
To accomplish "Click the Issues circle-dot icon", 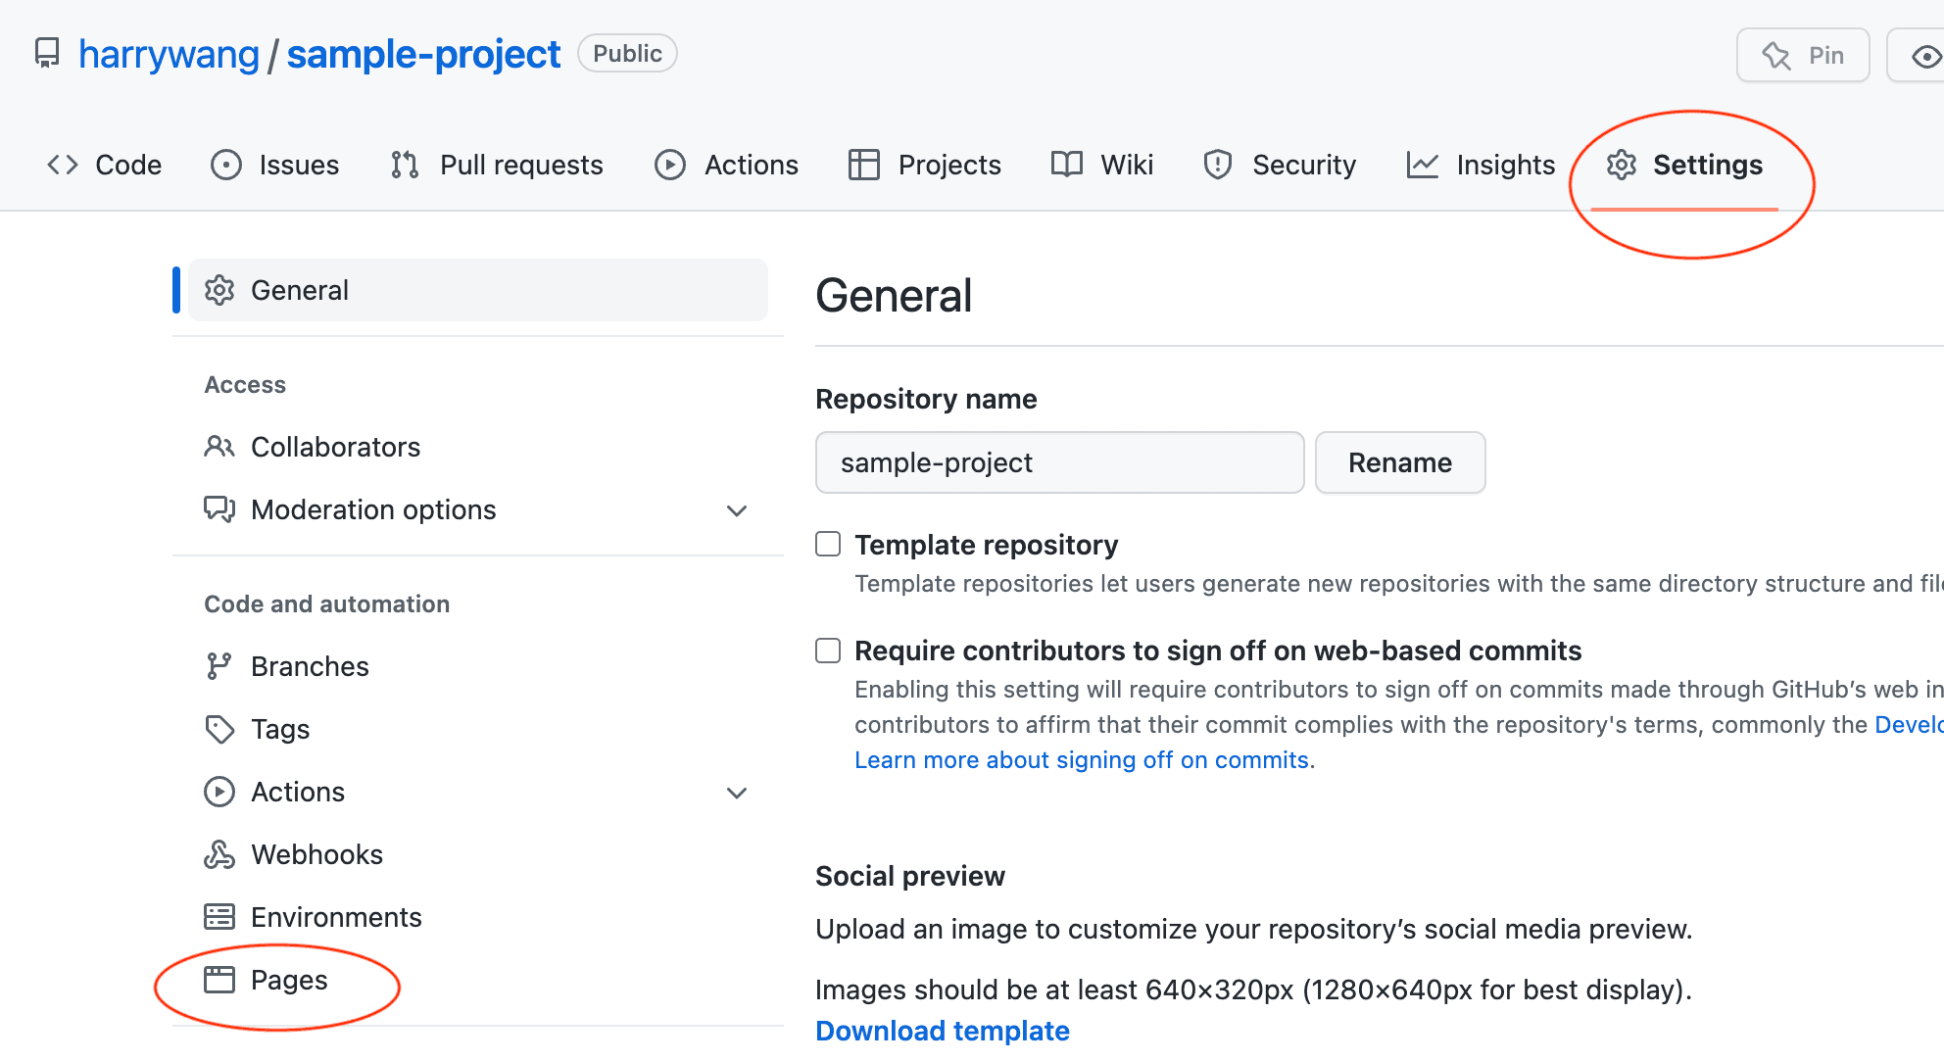I will click(226, 165).
